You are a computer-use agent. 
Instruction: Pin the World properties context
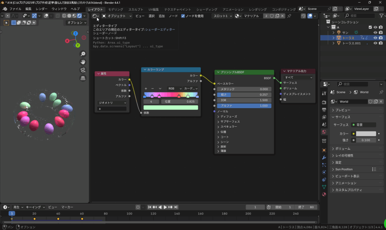tap(381, 92)
